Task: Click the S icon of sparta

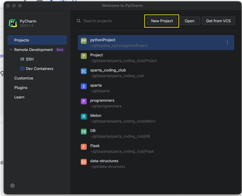Action: (84, 86)
